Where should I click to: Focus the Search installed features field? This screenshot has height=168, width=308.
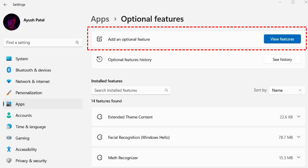128,90
